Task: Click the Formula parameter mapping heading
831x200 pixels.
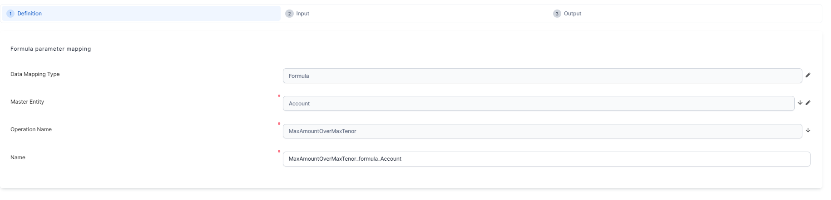Action: [50, 49]
